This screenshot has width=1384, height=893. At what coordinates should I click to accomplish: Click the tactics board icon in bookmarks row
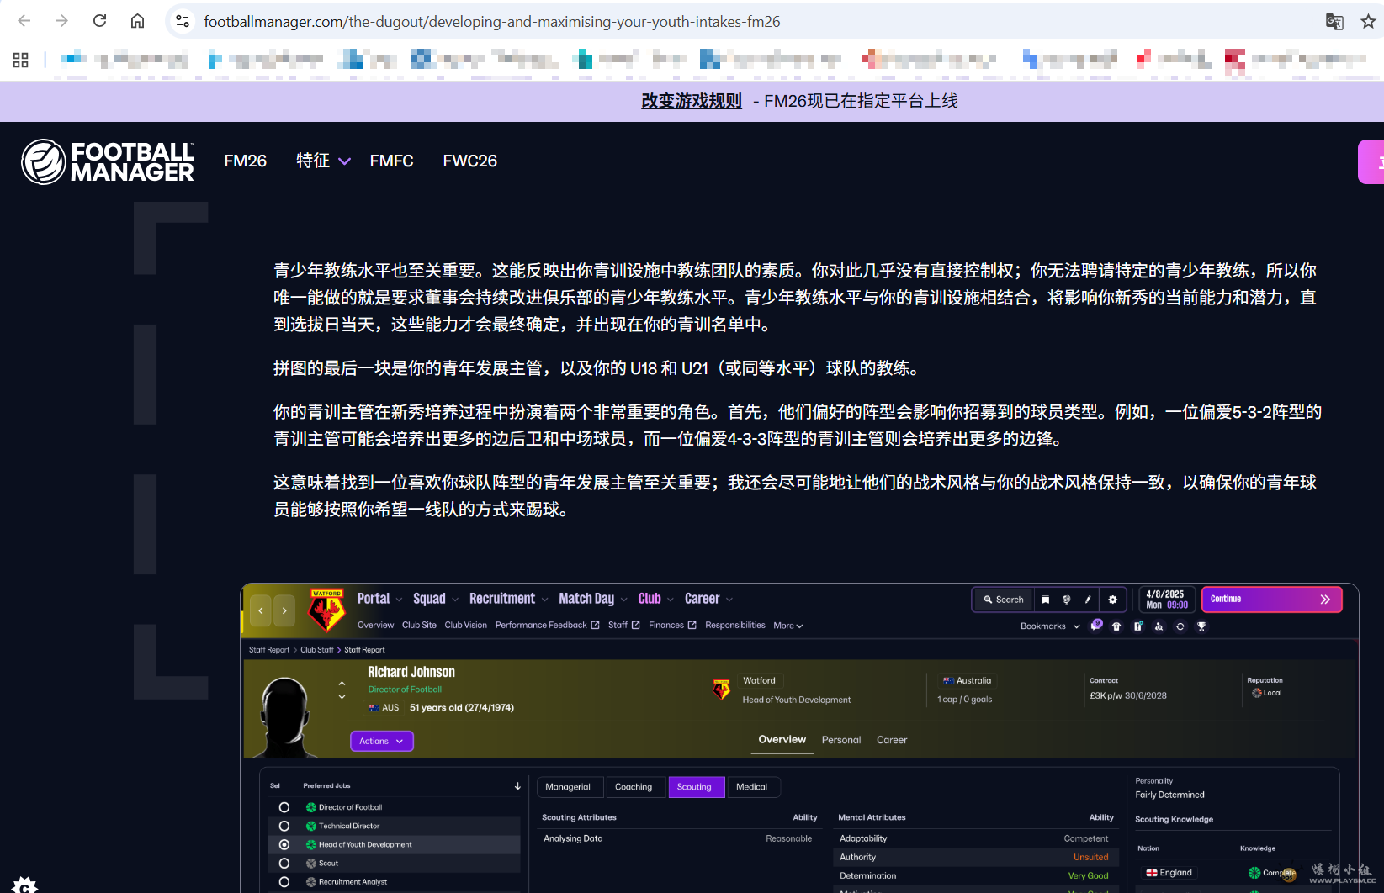point(1137,626)
